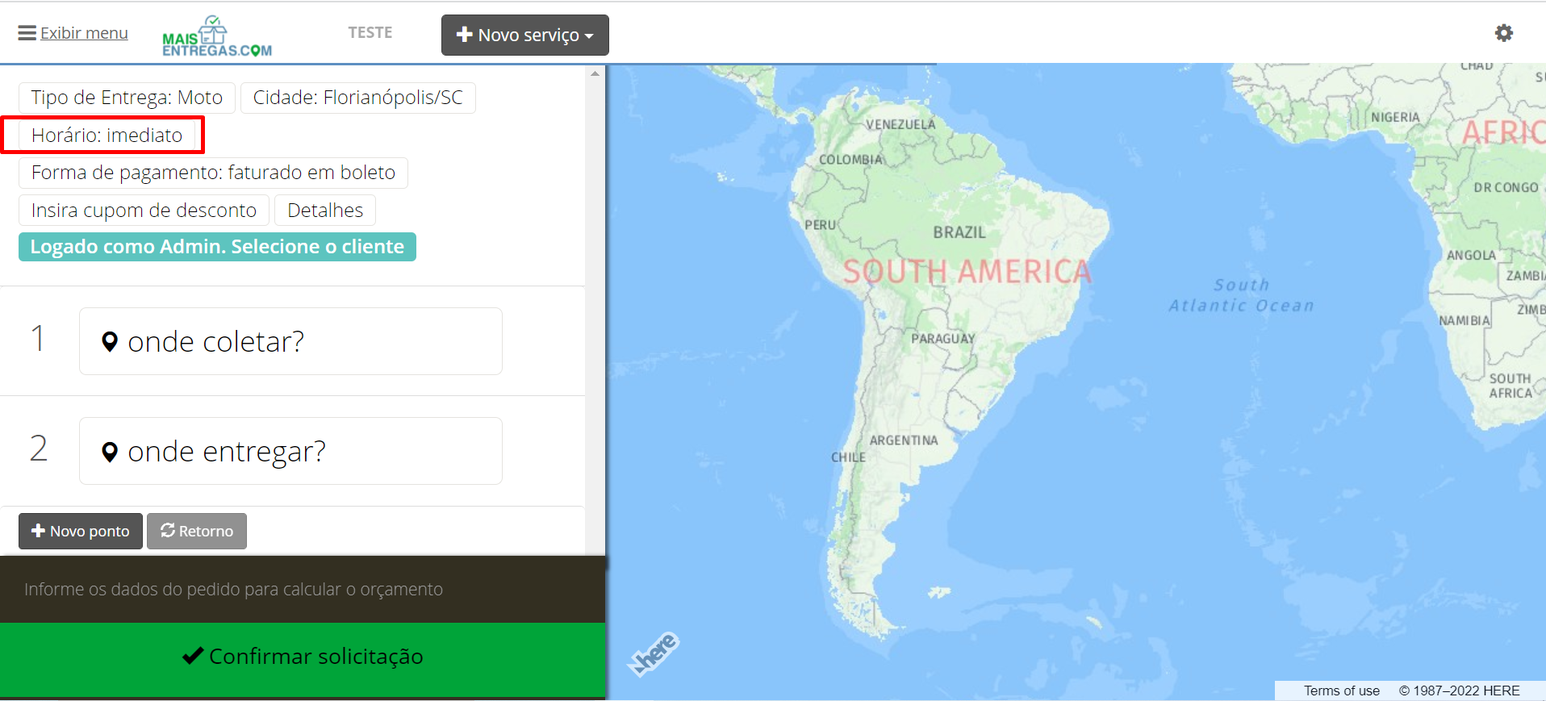Change Cidade: Florianópolis/SC option
The height and width of the screenshot is (701, 1546).
coord(358,98)
